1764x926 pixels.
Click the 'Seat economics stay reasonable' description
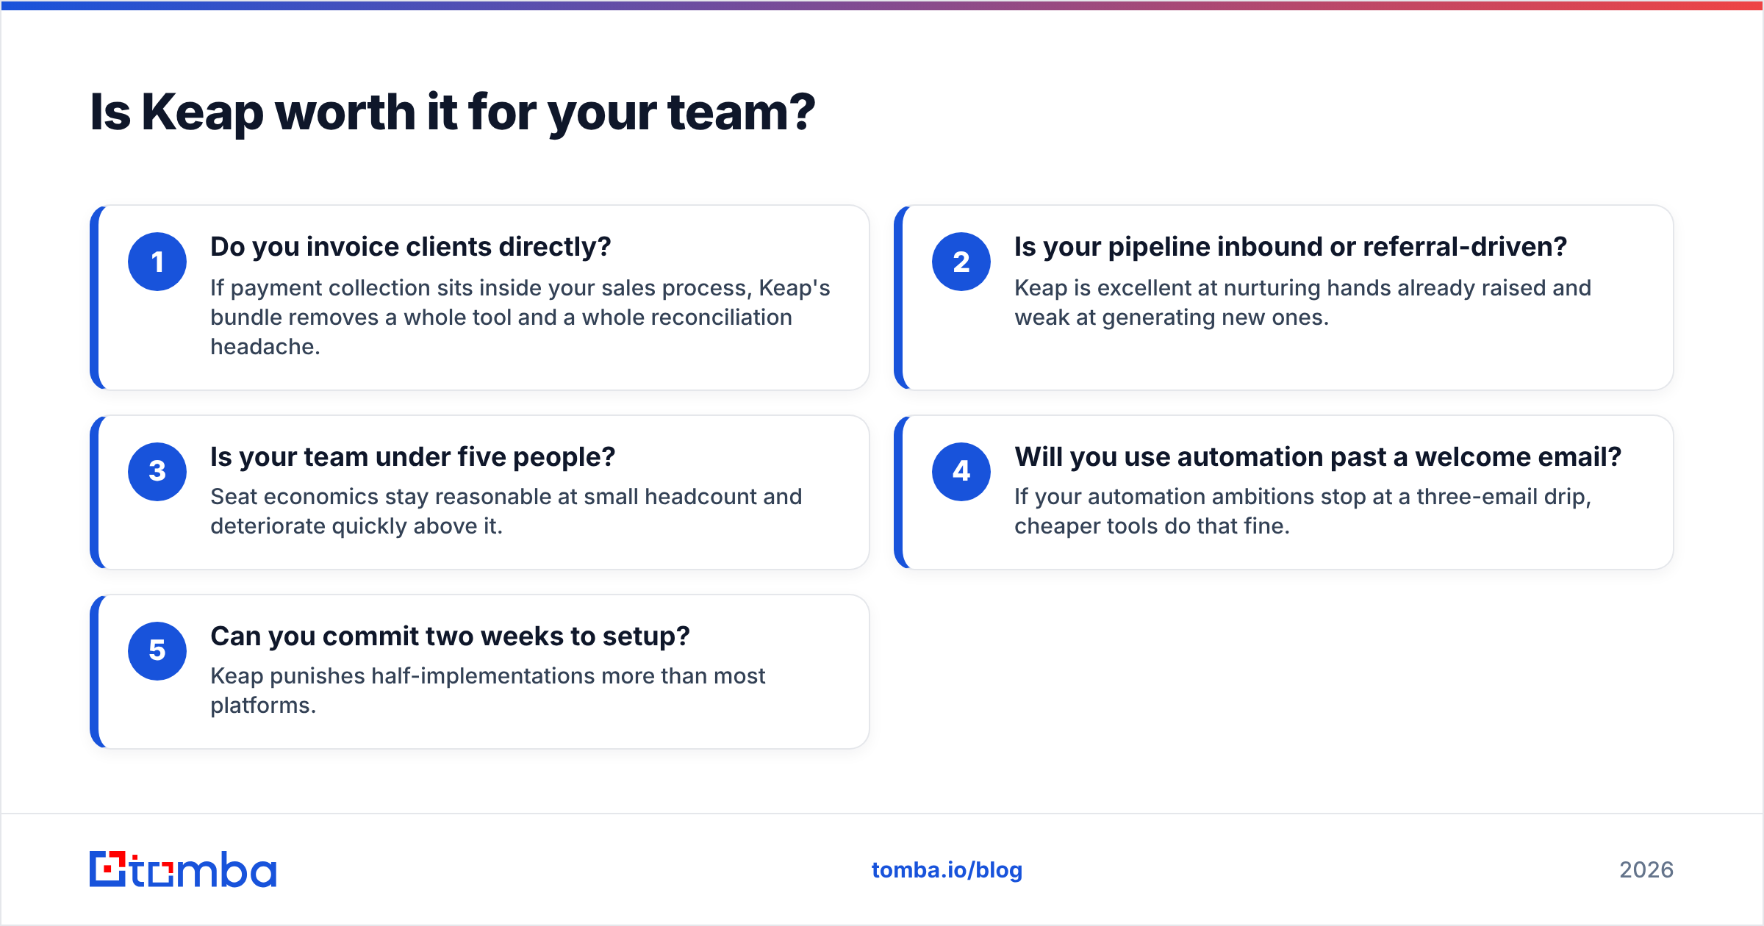point(506,512)
